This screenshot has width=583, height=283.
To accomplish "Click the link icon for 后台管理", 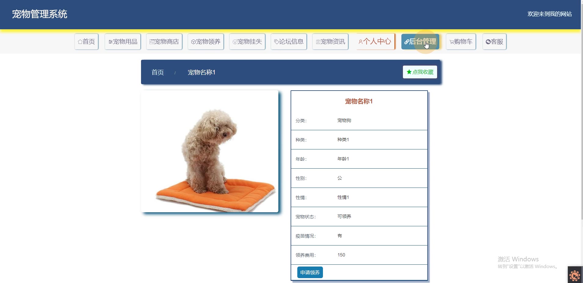I will click(407, 42).
